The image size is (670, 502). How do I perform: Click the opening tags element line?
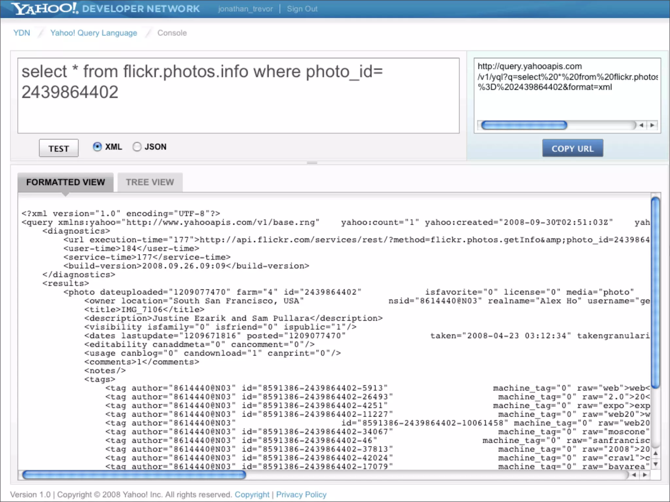(100, 379)
